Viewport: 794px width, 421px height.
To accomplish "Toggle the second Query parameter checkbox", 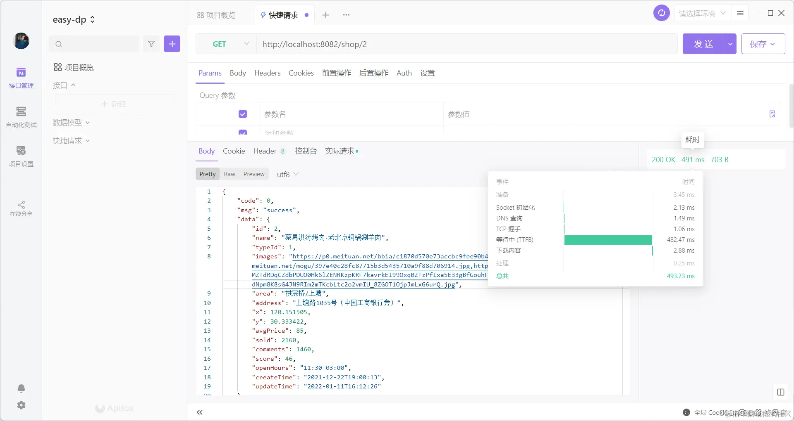I will pos(242,132).
